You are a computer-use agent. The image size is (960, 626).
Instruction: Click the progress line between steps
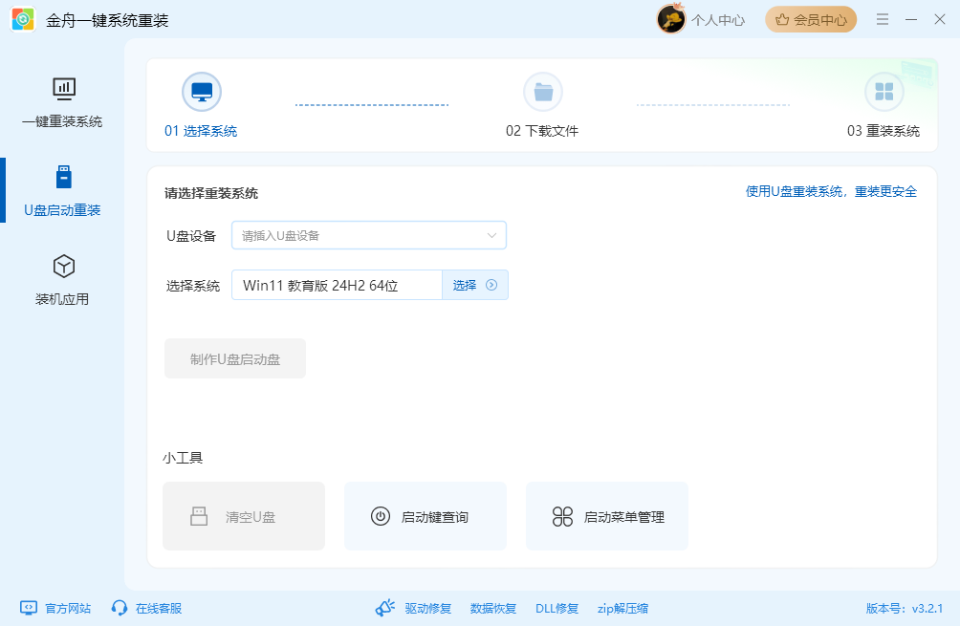coord(371,105)
